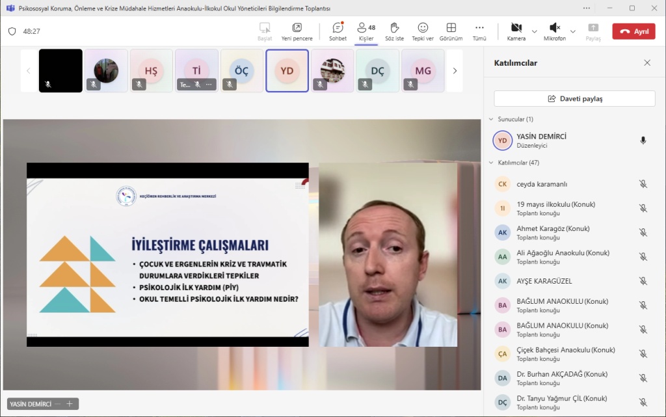Open camera options dropdown arrow
The width and height of the screenshot is (666, 417).
point(535,31)
